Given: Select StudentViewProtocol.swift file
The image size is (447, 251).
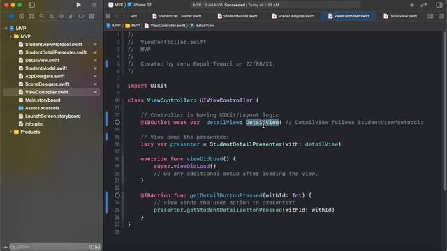Looking at the screenshot, I should [x=53, y=45].
